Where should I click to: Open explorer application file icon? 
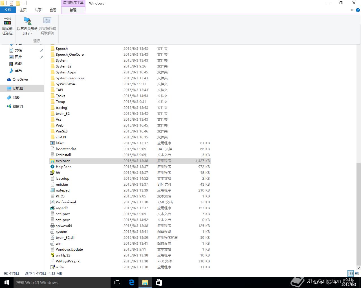(x=52, y=161)
